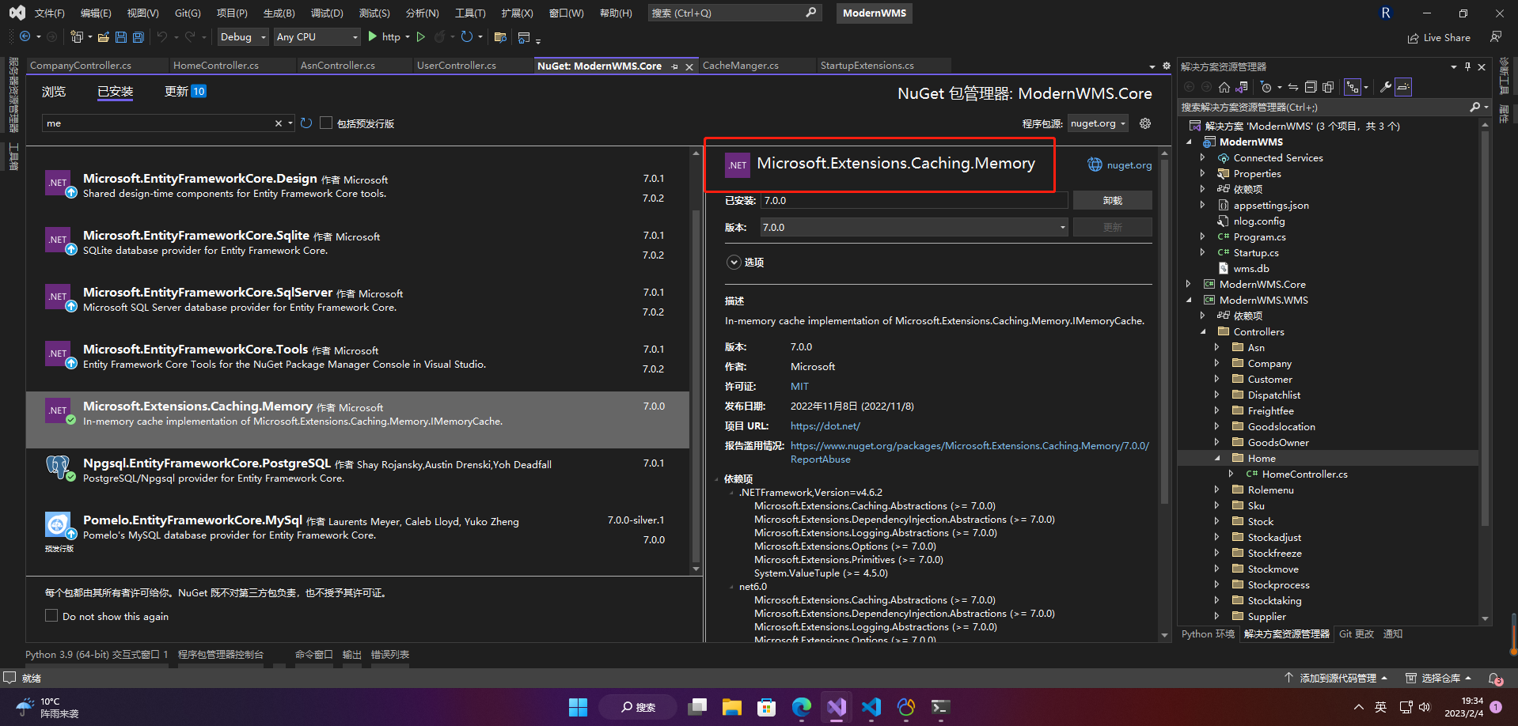Click the navigate backward arrow in toolbar
The height and width of the screenshot is (726, 1518).
click(25, 36)
